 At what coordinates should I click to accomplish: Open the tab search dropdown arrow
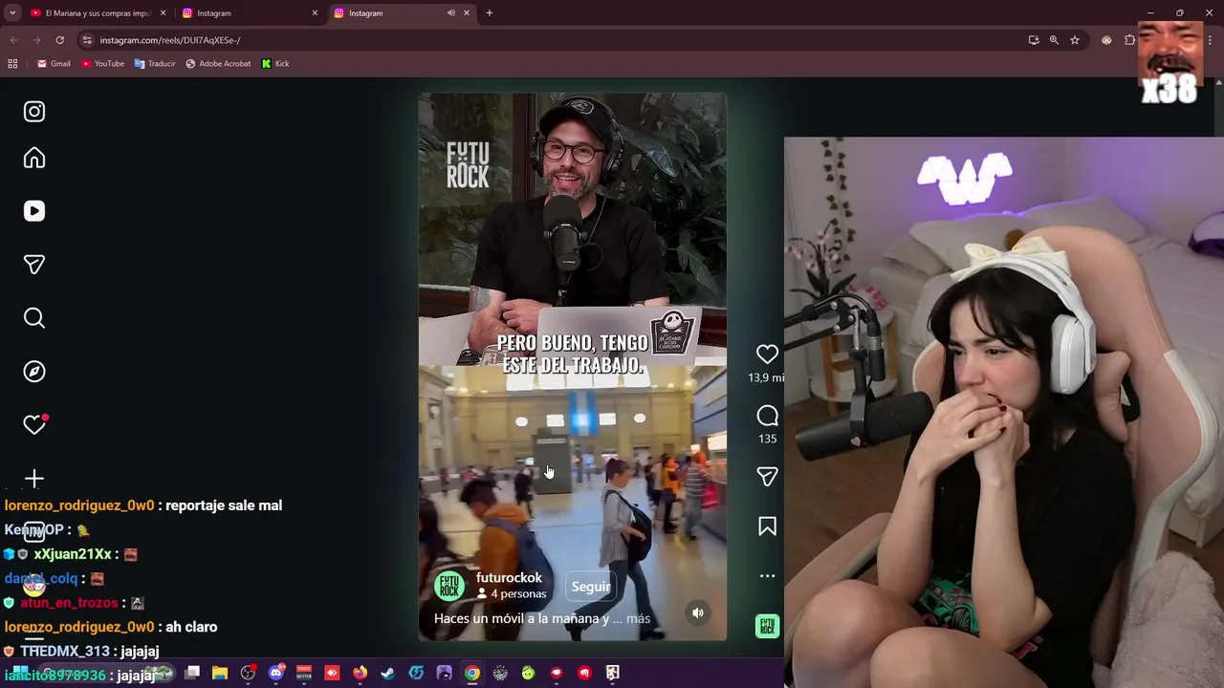tap(12, 13)
